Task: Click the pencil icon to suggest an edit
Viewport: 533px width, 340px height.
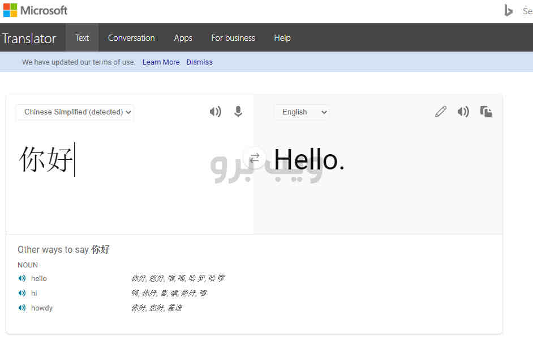Action: click(441, 112)
